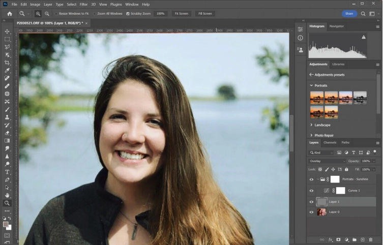Delete layer using trash icon

pos(371,239)
